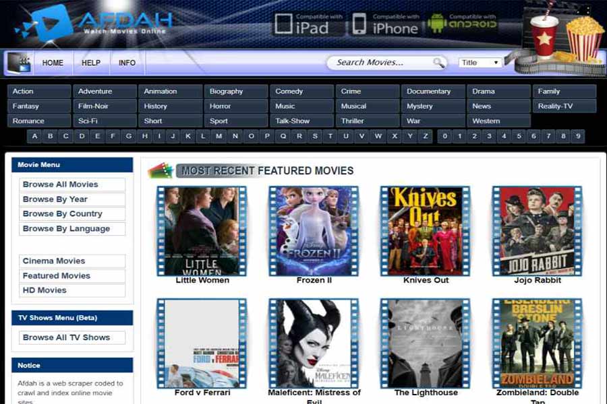The height and width of the screenshot is (404, 607).
Task: Click the magnifying glass search icon
Action: [438, 63]
